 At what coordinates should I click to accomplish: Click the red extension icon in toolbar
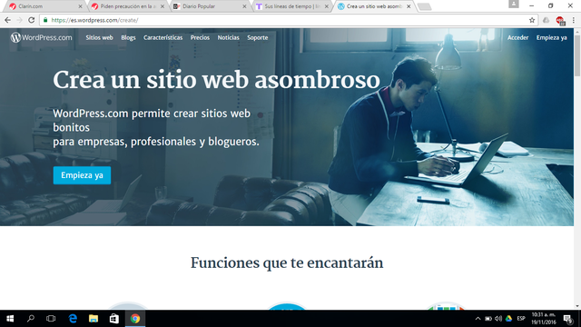point(560,20)
